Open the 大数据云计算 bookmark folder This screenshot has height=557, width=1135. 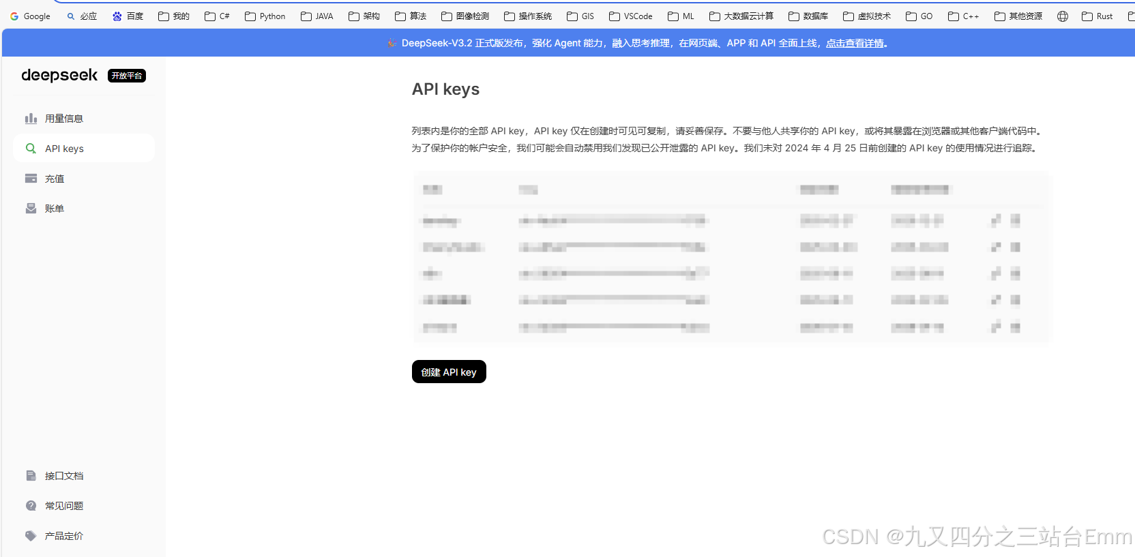[741, 16]
